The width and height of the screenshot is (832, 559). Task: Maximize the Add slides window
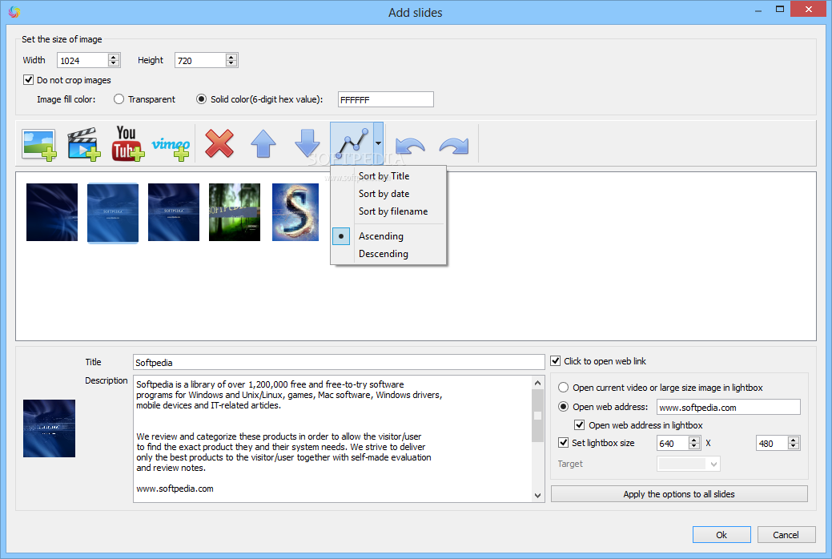pos(780,9)
